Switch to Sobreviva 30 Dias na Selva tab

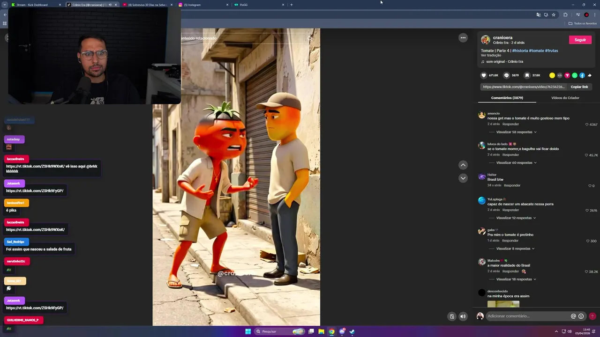tap(147, 5)
